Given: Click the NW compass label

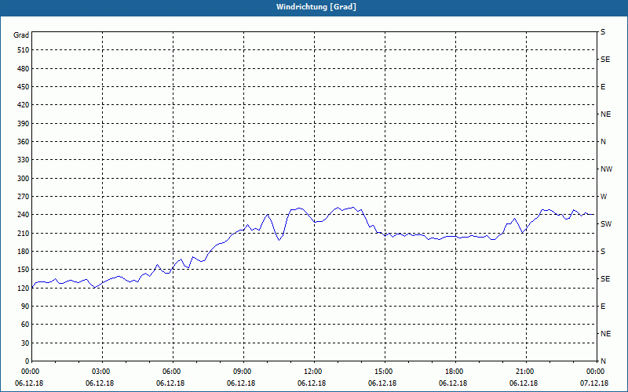Looking at the screenshot, I should click(x=606, y=169).
